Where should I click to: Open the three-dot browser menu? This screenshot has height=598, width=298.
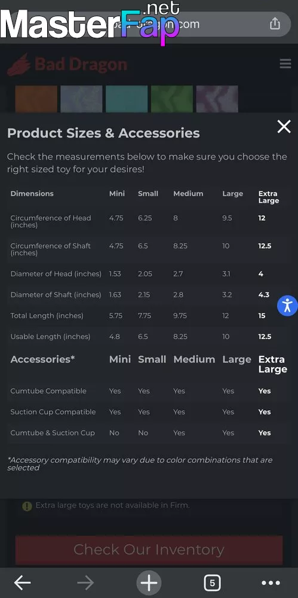click(x=271, y=582)
